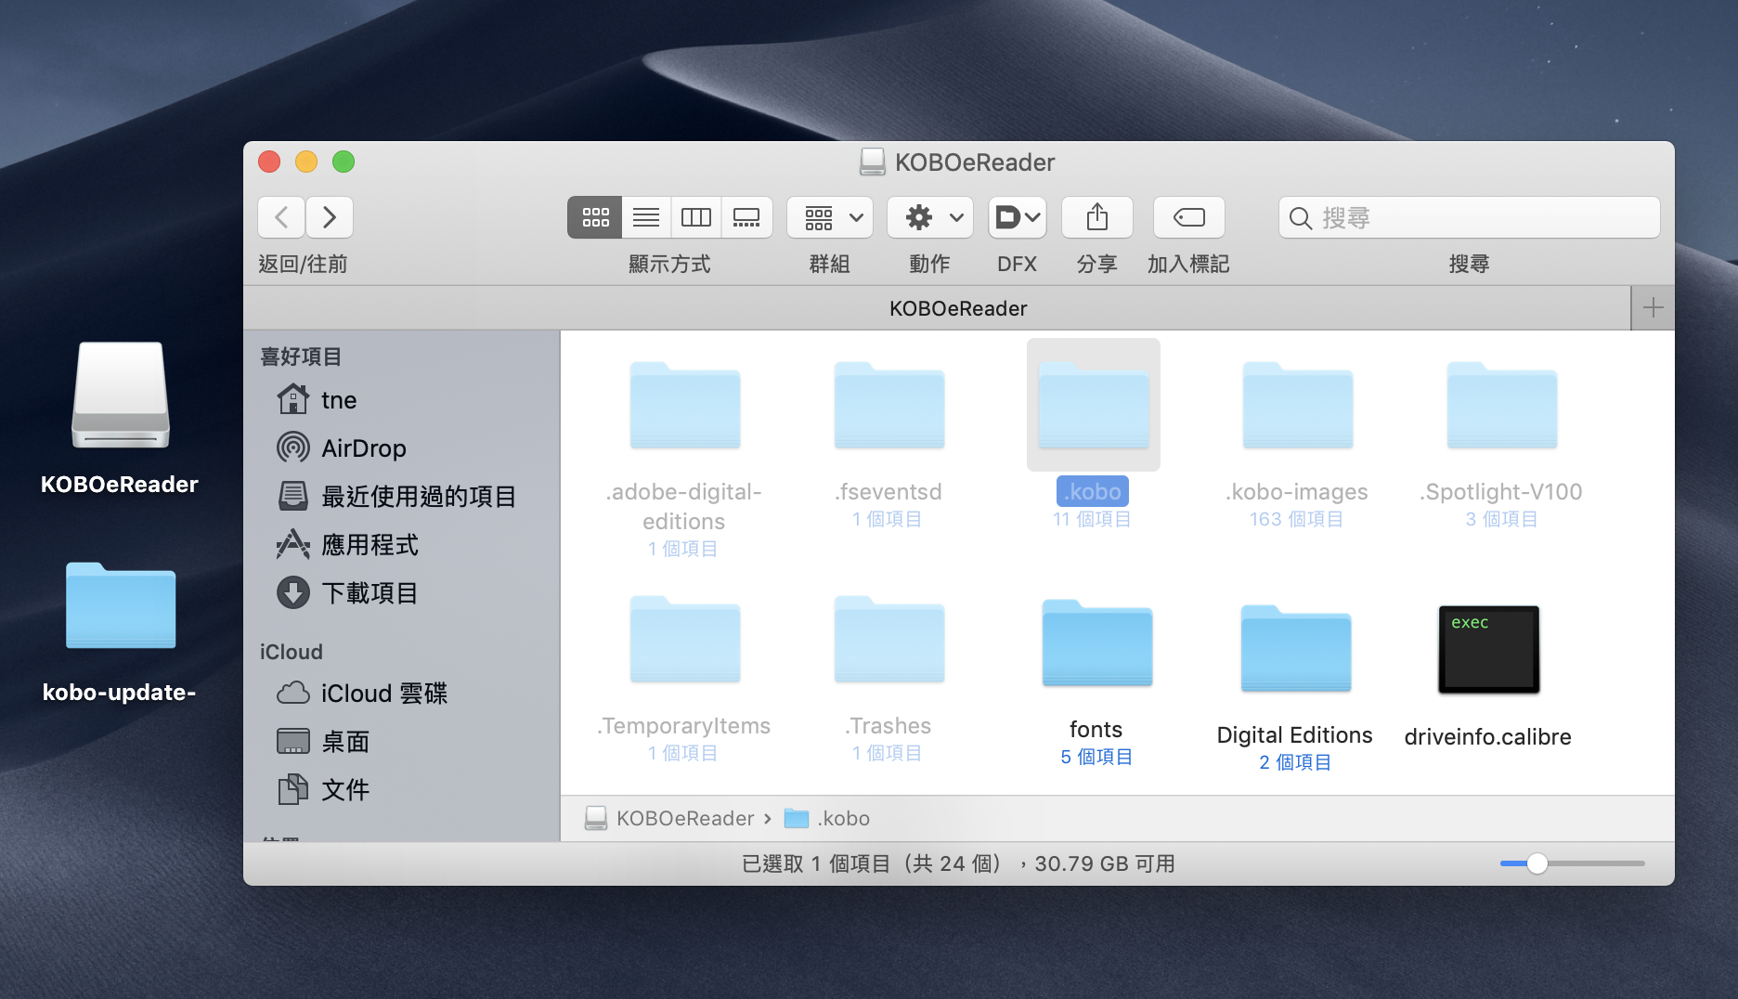Image resolution: width=1738 pixels, height=999 pixels.
Task: Click the Digital Editions name label
Action: [1295, 735]
